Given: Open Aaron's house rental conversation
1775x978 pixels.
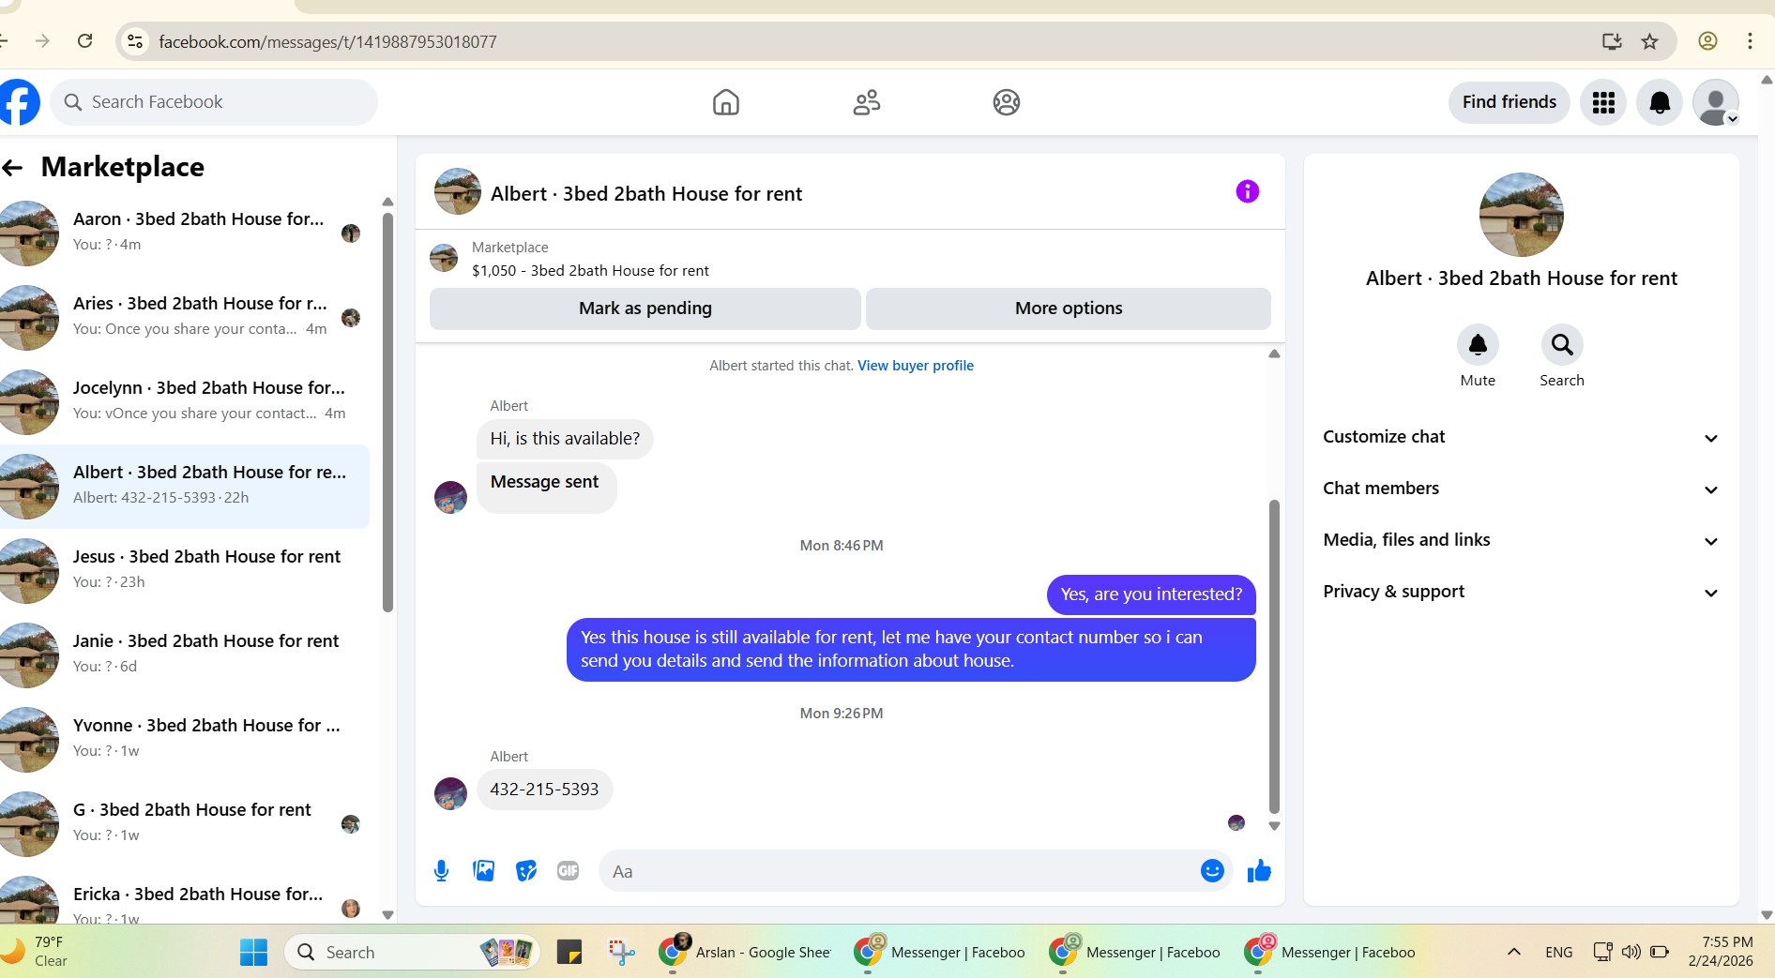Looking at the screenshot, I should 185,233.
